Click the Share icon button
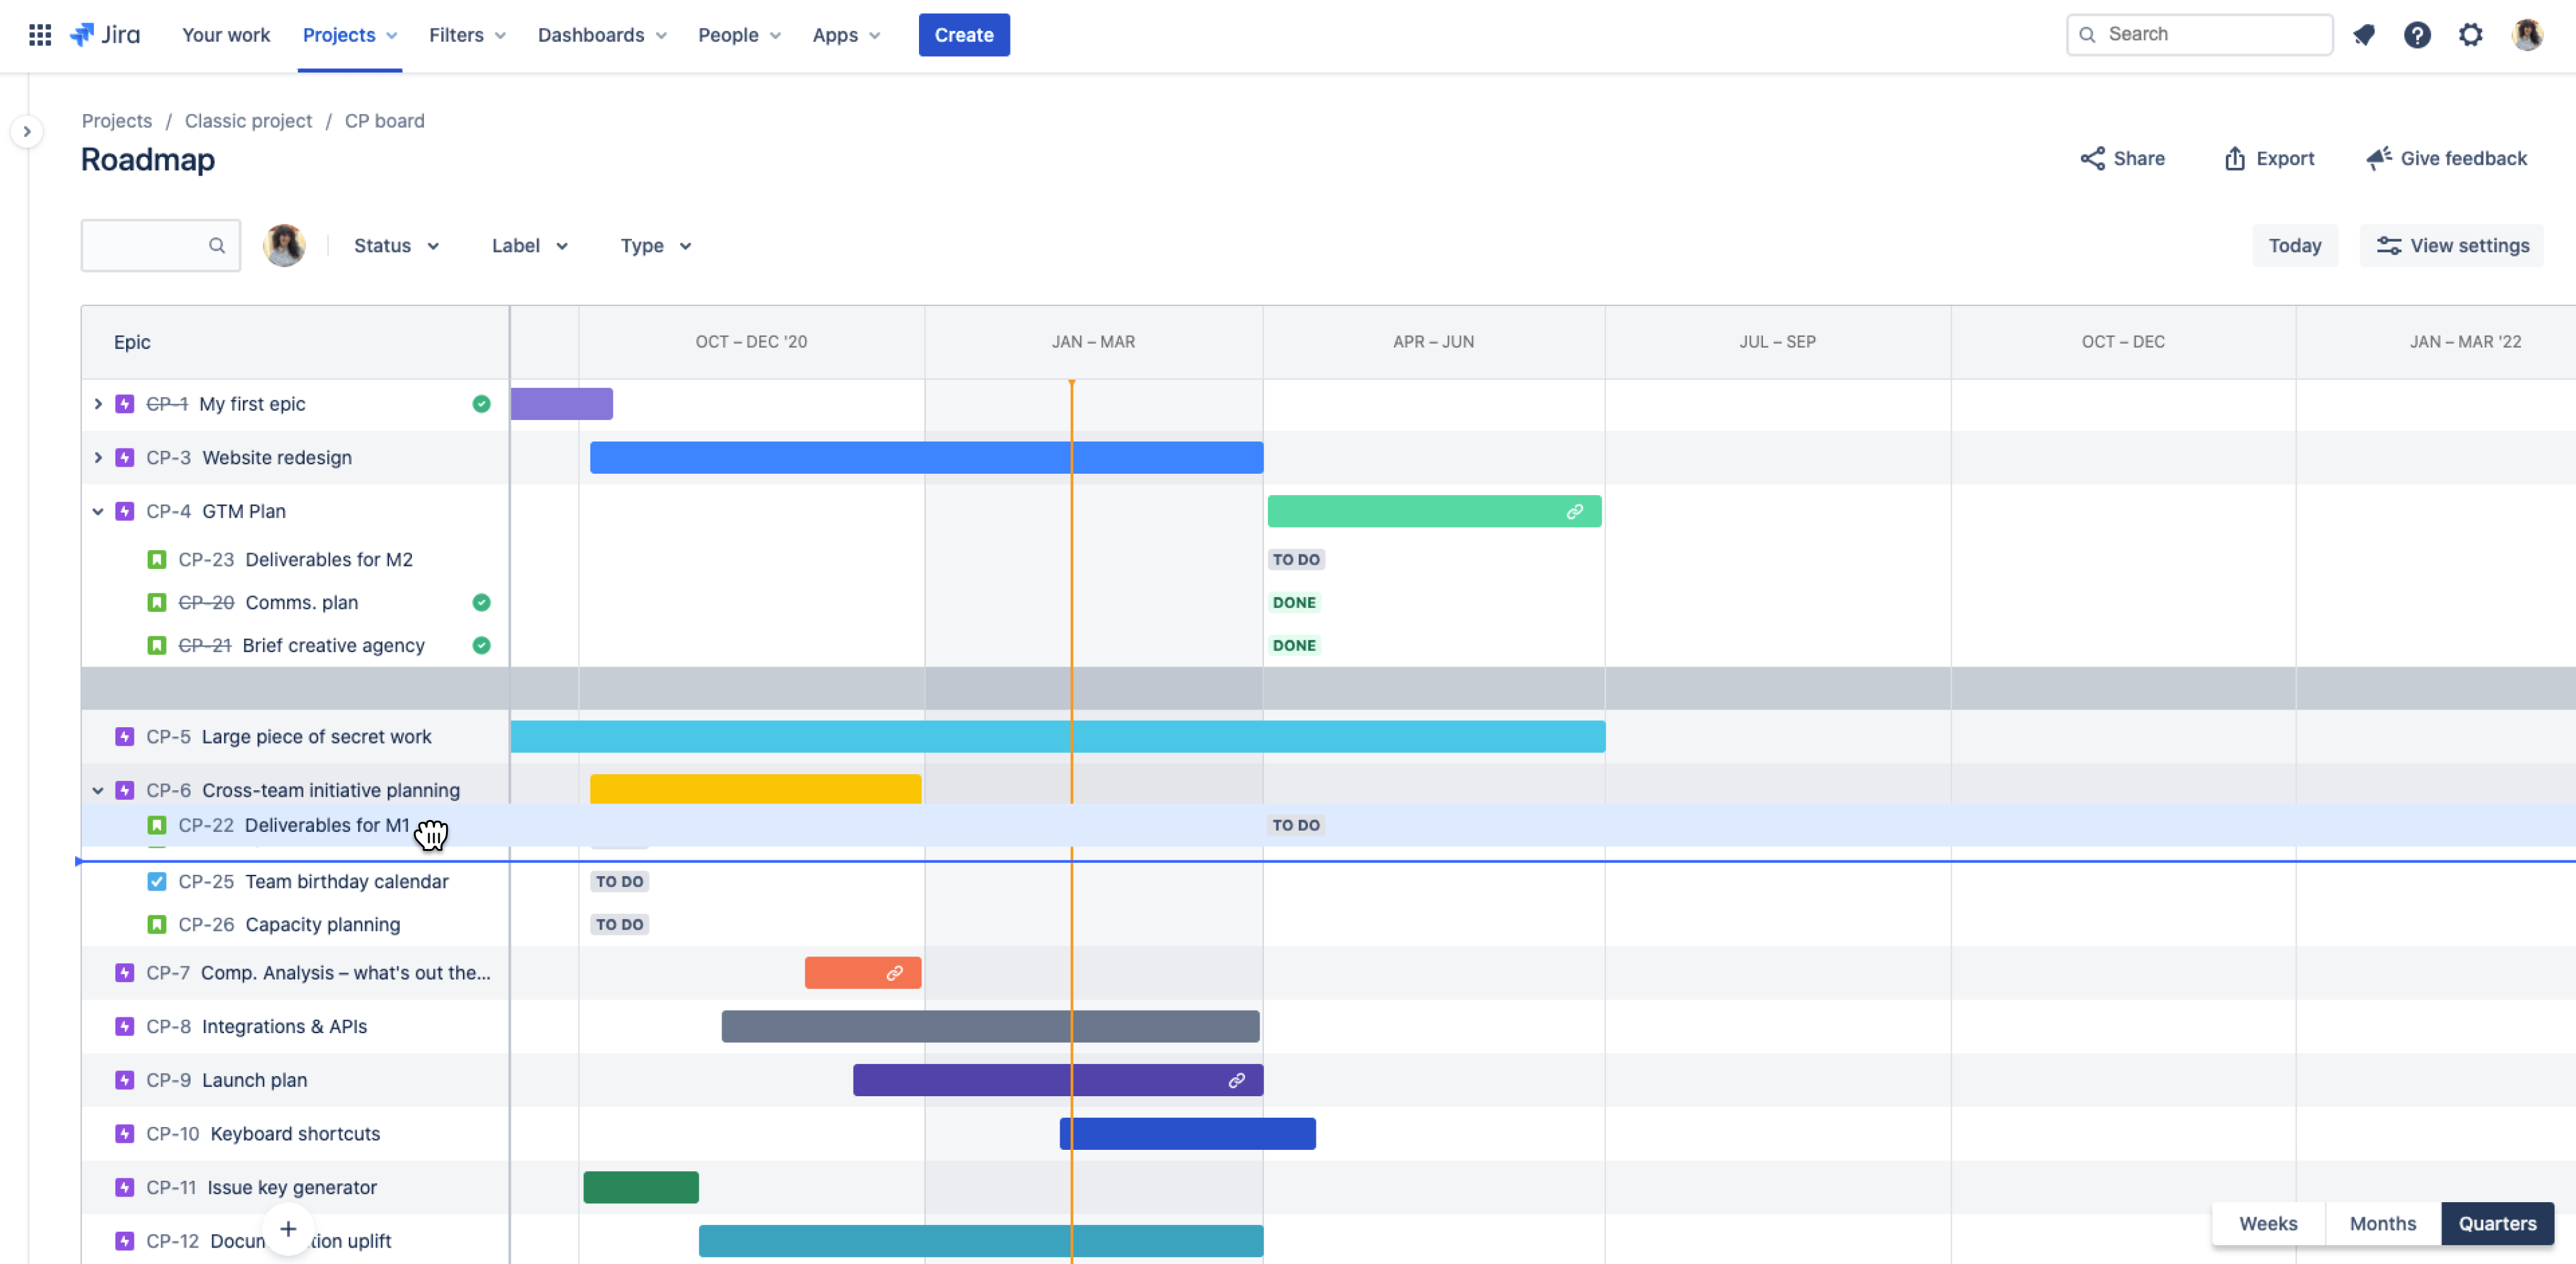This screenshot has width=2576, height=1264. (2122, 158)
